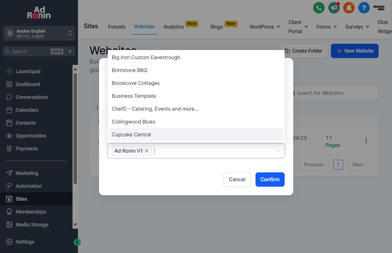
Task: Click the green phone call icon
Action: point(319,8)
